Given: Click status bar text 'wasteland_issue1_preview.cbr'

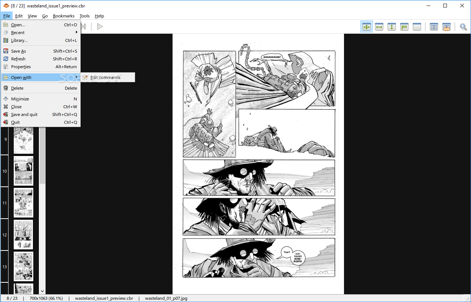Looking at the screenshot, I should 104,298.
